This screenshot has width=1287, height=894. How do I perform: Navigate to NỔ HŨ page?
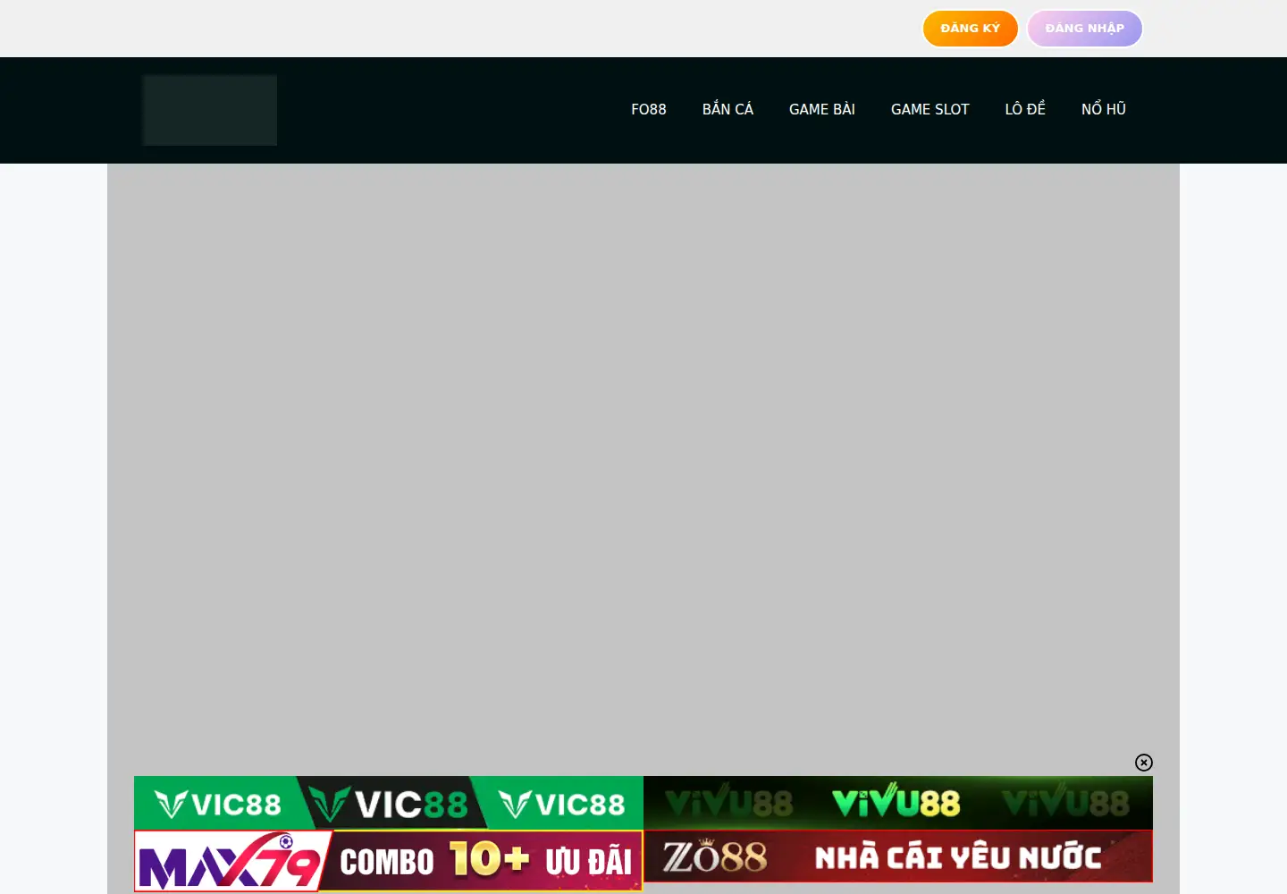tap(1104, 109)
